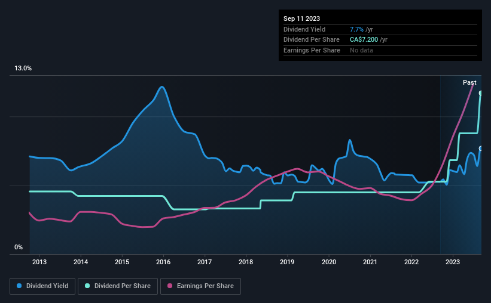The height and width of the screenshot is (303, 491).
Task: Click the teal Dividend Per Share endpoint marker
Action: [x=481, y=93]
